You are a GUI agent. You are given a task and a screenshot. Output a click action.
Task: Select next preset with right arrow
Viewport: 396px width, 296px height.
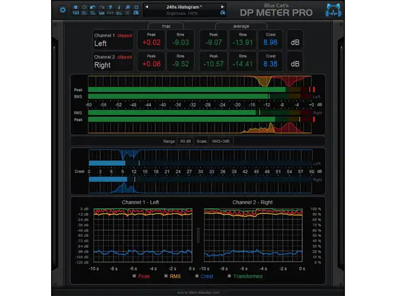pos(222,7)
